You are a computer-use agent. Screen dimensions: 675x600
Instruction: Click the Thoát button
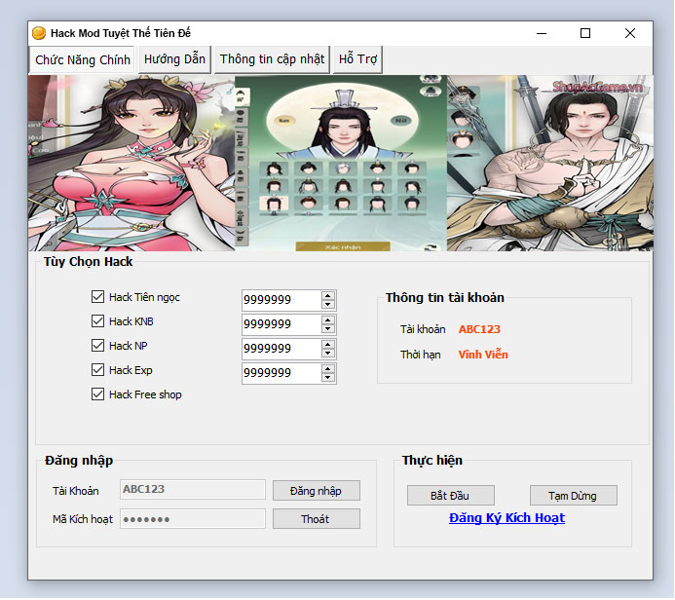click(316, 519)
